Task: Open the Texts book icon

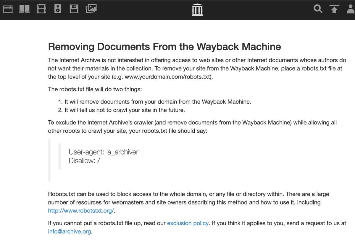Action: 25,9
